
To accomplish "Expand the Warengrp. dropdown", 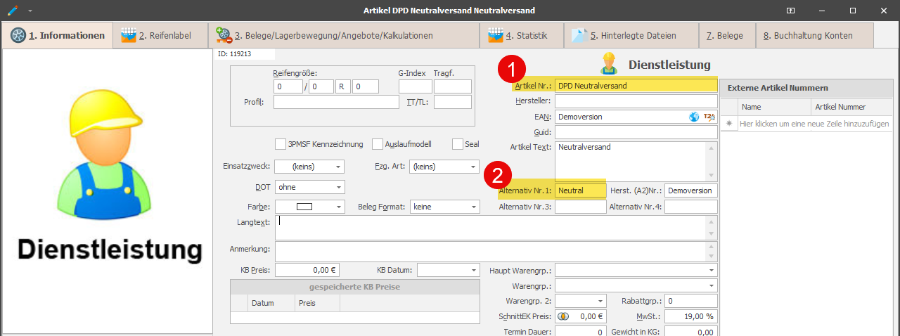I will [x=711, y=286].
